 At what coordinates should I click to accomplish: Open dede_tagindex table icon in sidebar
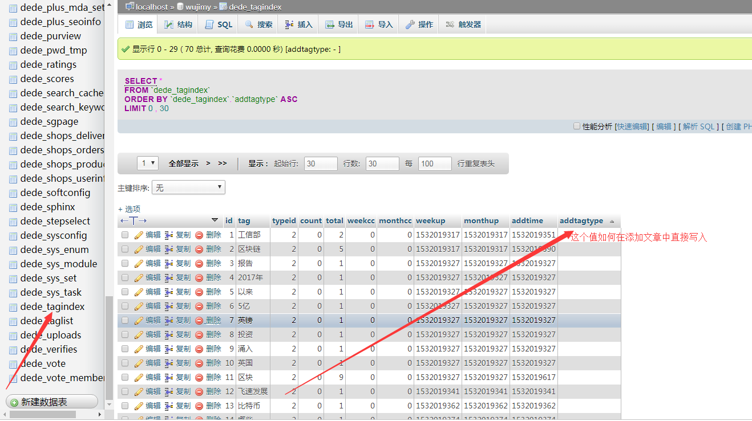pyautogui.click(x=13, y=307)
